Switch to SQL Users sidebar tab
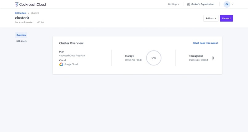 21,41
